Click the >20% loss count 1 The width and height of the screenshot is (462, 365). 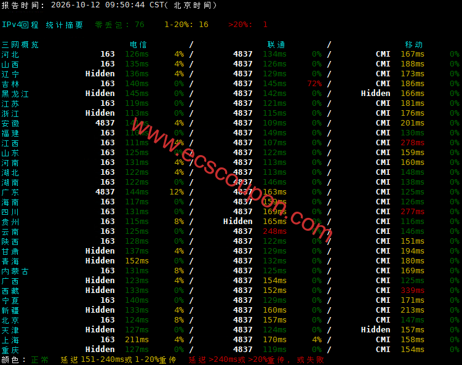[265, 25]
